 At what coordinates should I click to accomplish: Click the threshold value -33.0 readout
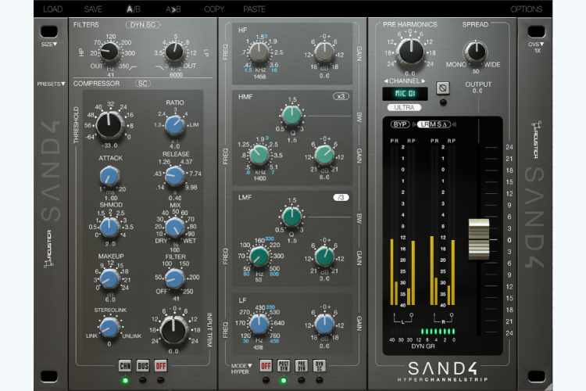pyautogui.click(x=109, y=145)
